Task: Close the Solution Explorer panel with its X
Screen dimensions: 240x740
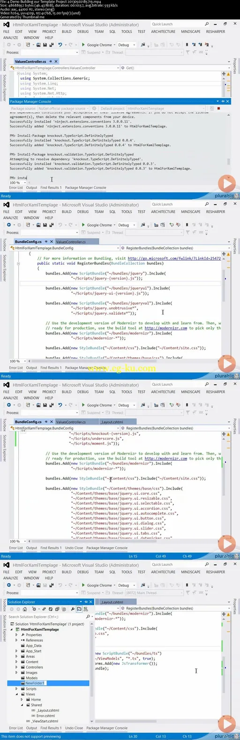Action: click(91, 602)
